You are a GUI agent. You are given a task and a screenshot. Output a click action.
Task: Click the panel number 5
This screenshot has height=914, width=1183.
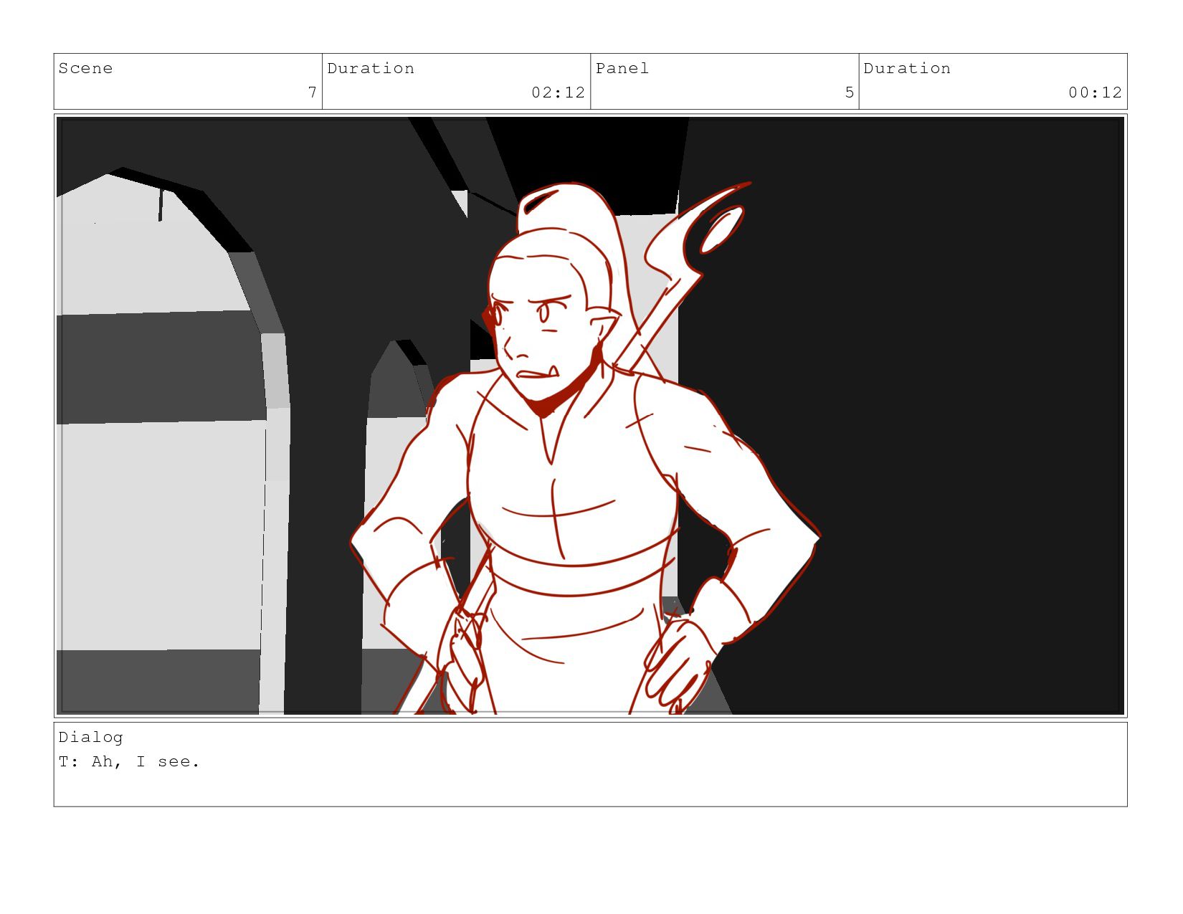[x=849, y=92]
